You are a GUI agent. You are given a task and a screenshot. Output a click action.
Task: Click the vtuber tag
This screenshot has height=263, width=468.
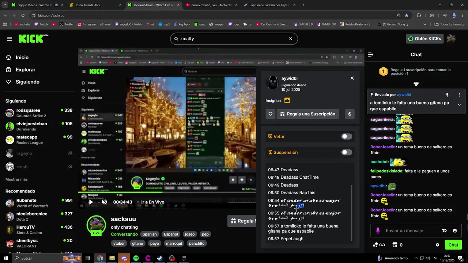(x=119, y=243)
